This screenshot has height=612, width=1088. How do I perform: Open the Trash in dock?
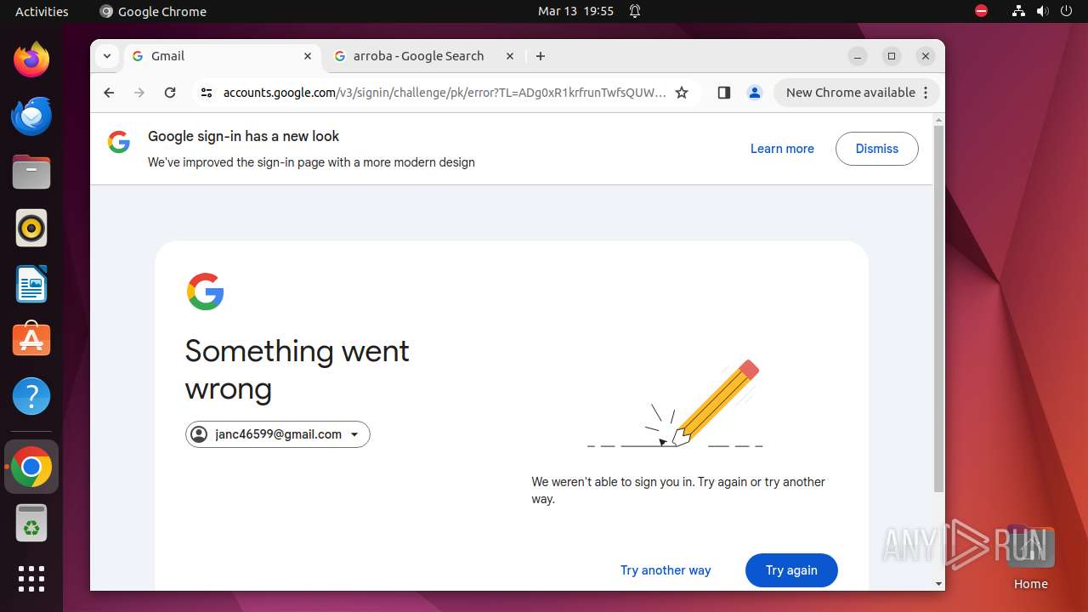(x=31, y=523)
